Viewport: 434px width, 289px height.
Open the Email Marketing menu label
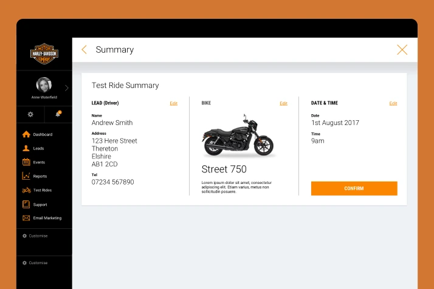click(47, 218)
